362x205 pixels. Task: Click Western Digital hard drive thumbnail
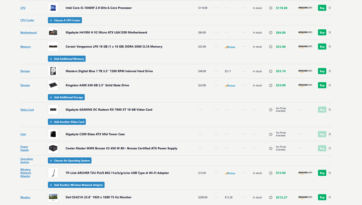tap(53, 71)
